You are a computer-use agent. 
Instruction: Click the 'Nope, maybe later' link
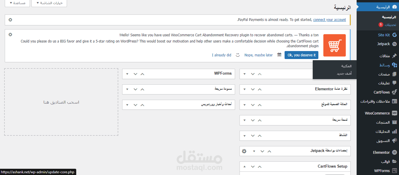[258, 55]
